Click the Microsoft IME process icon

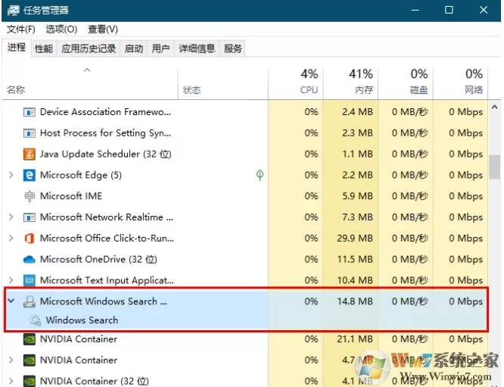click(x=30, y=196)
